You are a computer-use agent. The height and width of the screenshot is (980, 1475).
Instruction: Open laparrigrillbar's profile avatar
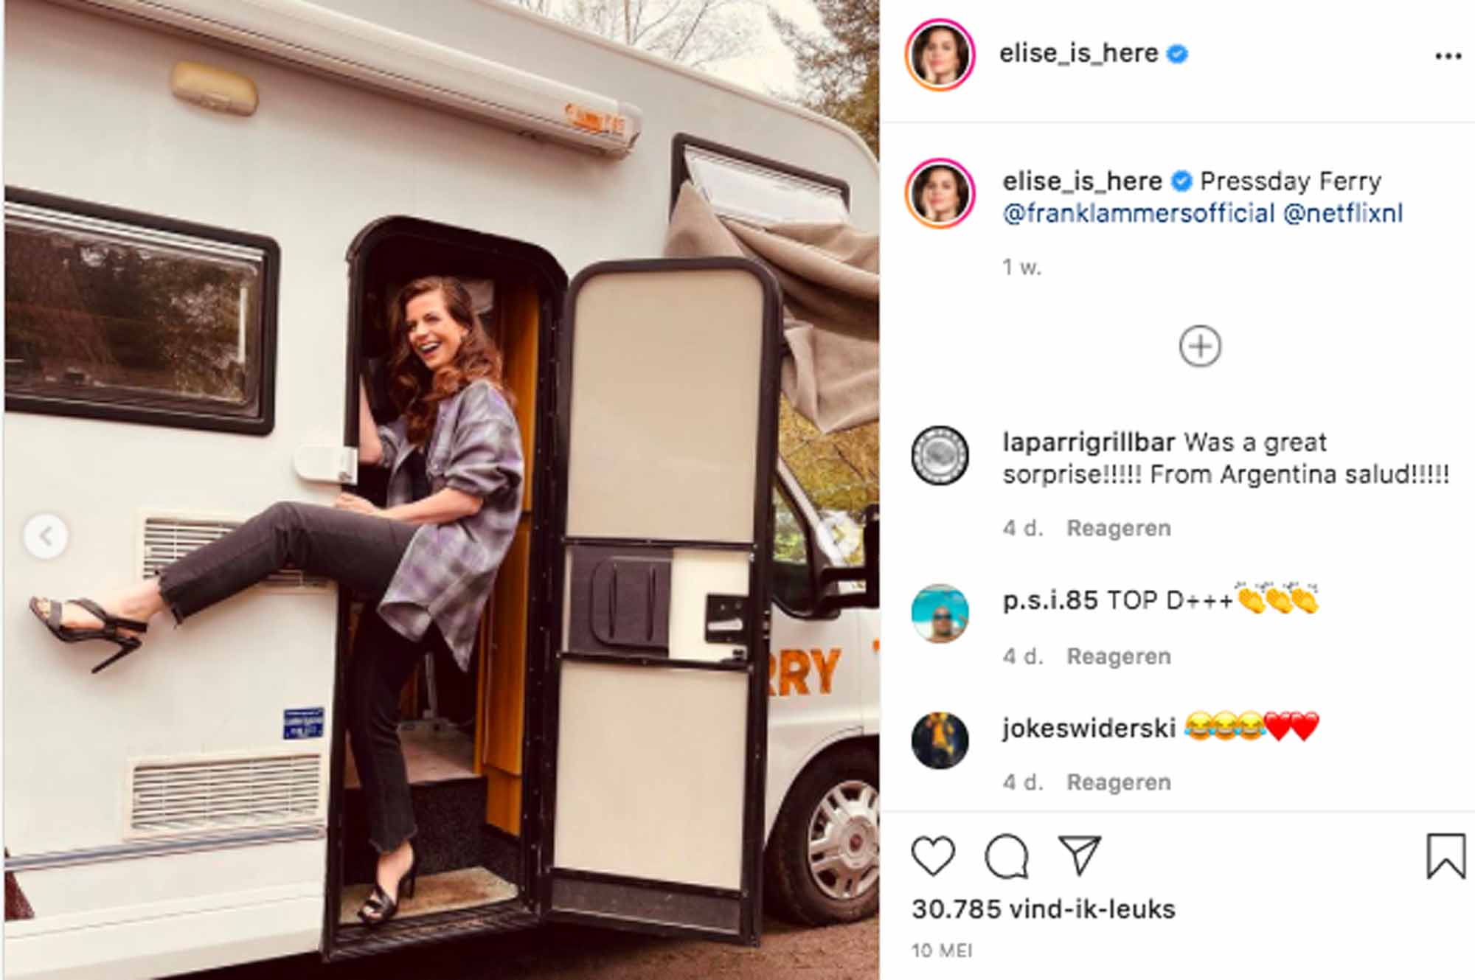tap(940, 455)
